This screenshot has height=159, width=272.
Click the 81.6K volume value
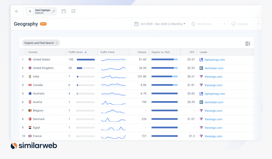143,59
